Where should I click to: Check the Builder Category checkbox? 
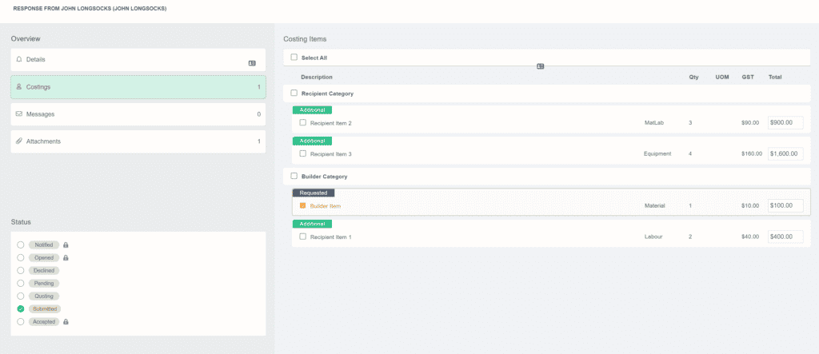(294, 176)
